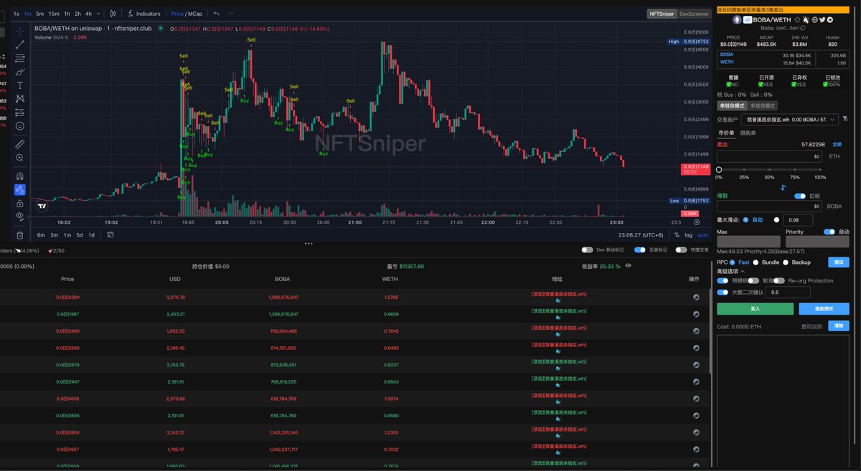Open the Fibonacci retracement tool
Screen dimensions: 861x471
click(20, 58)
